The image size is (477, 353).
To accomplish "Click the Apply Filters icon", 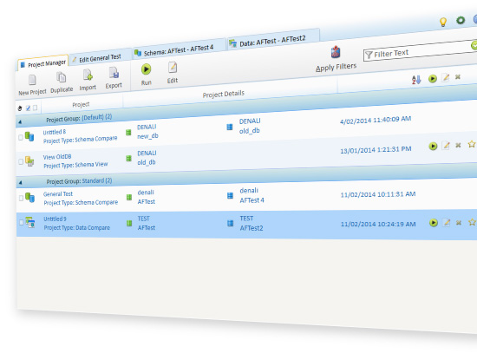I will (x=336, y=52).
